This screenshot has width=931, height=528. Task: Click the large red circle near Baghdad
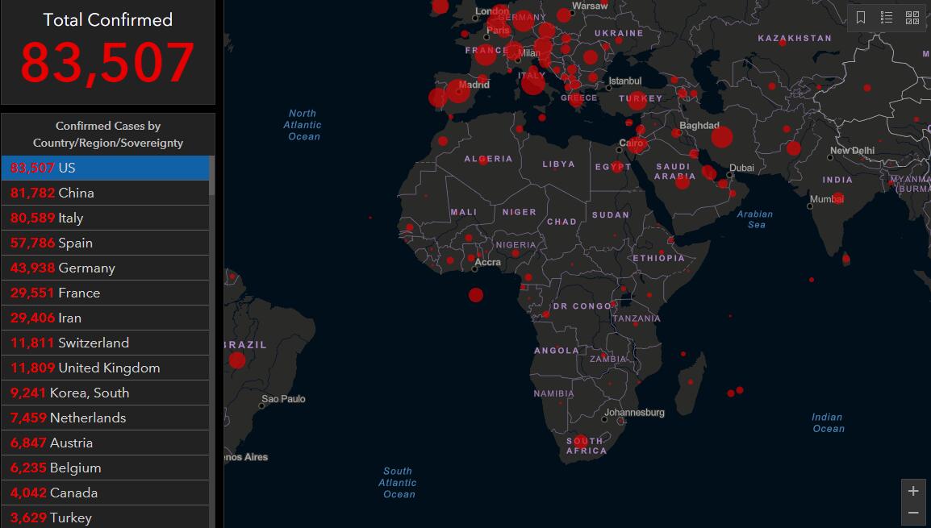[722, 137]
